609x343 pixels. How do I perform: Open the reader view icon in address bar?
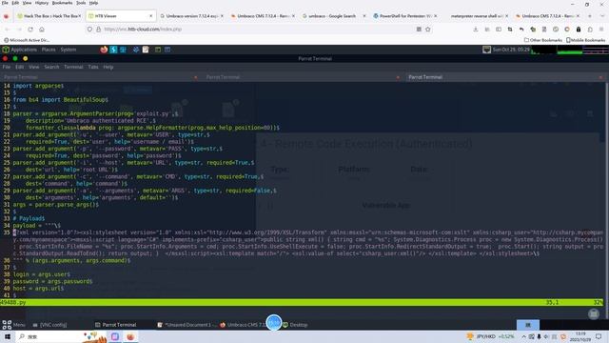click(x=419, y=30)
